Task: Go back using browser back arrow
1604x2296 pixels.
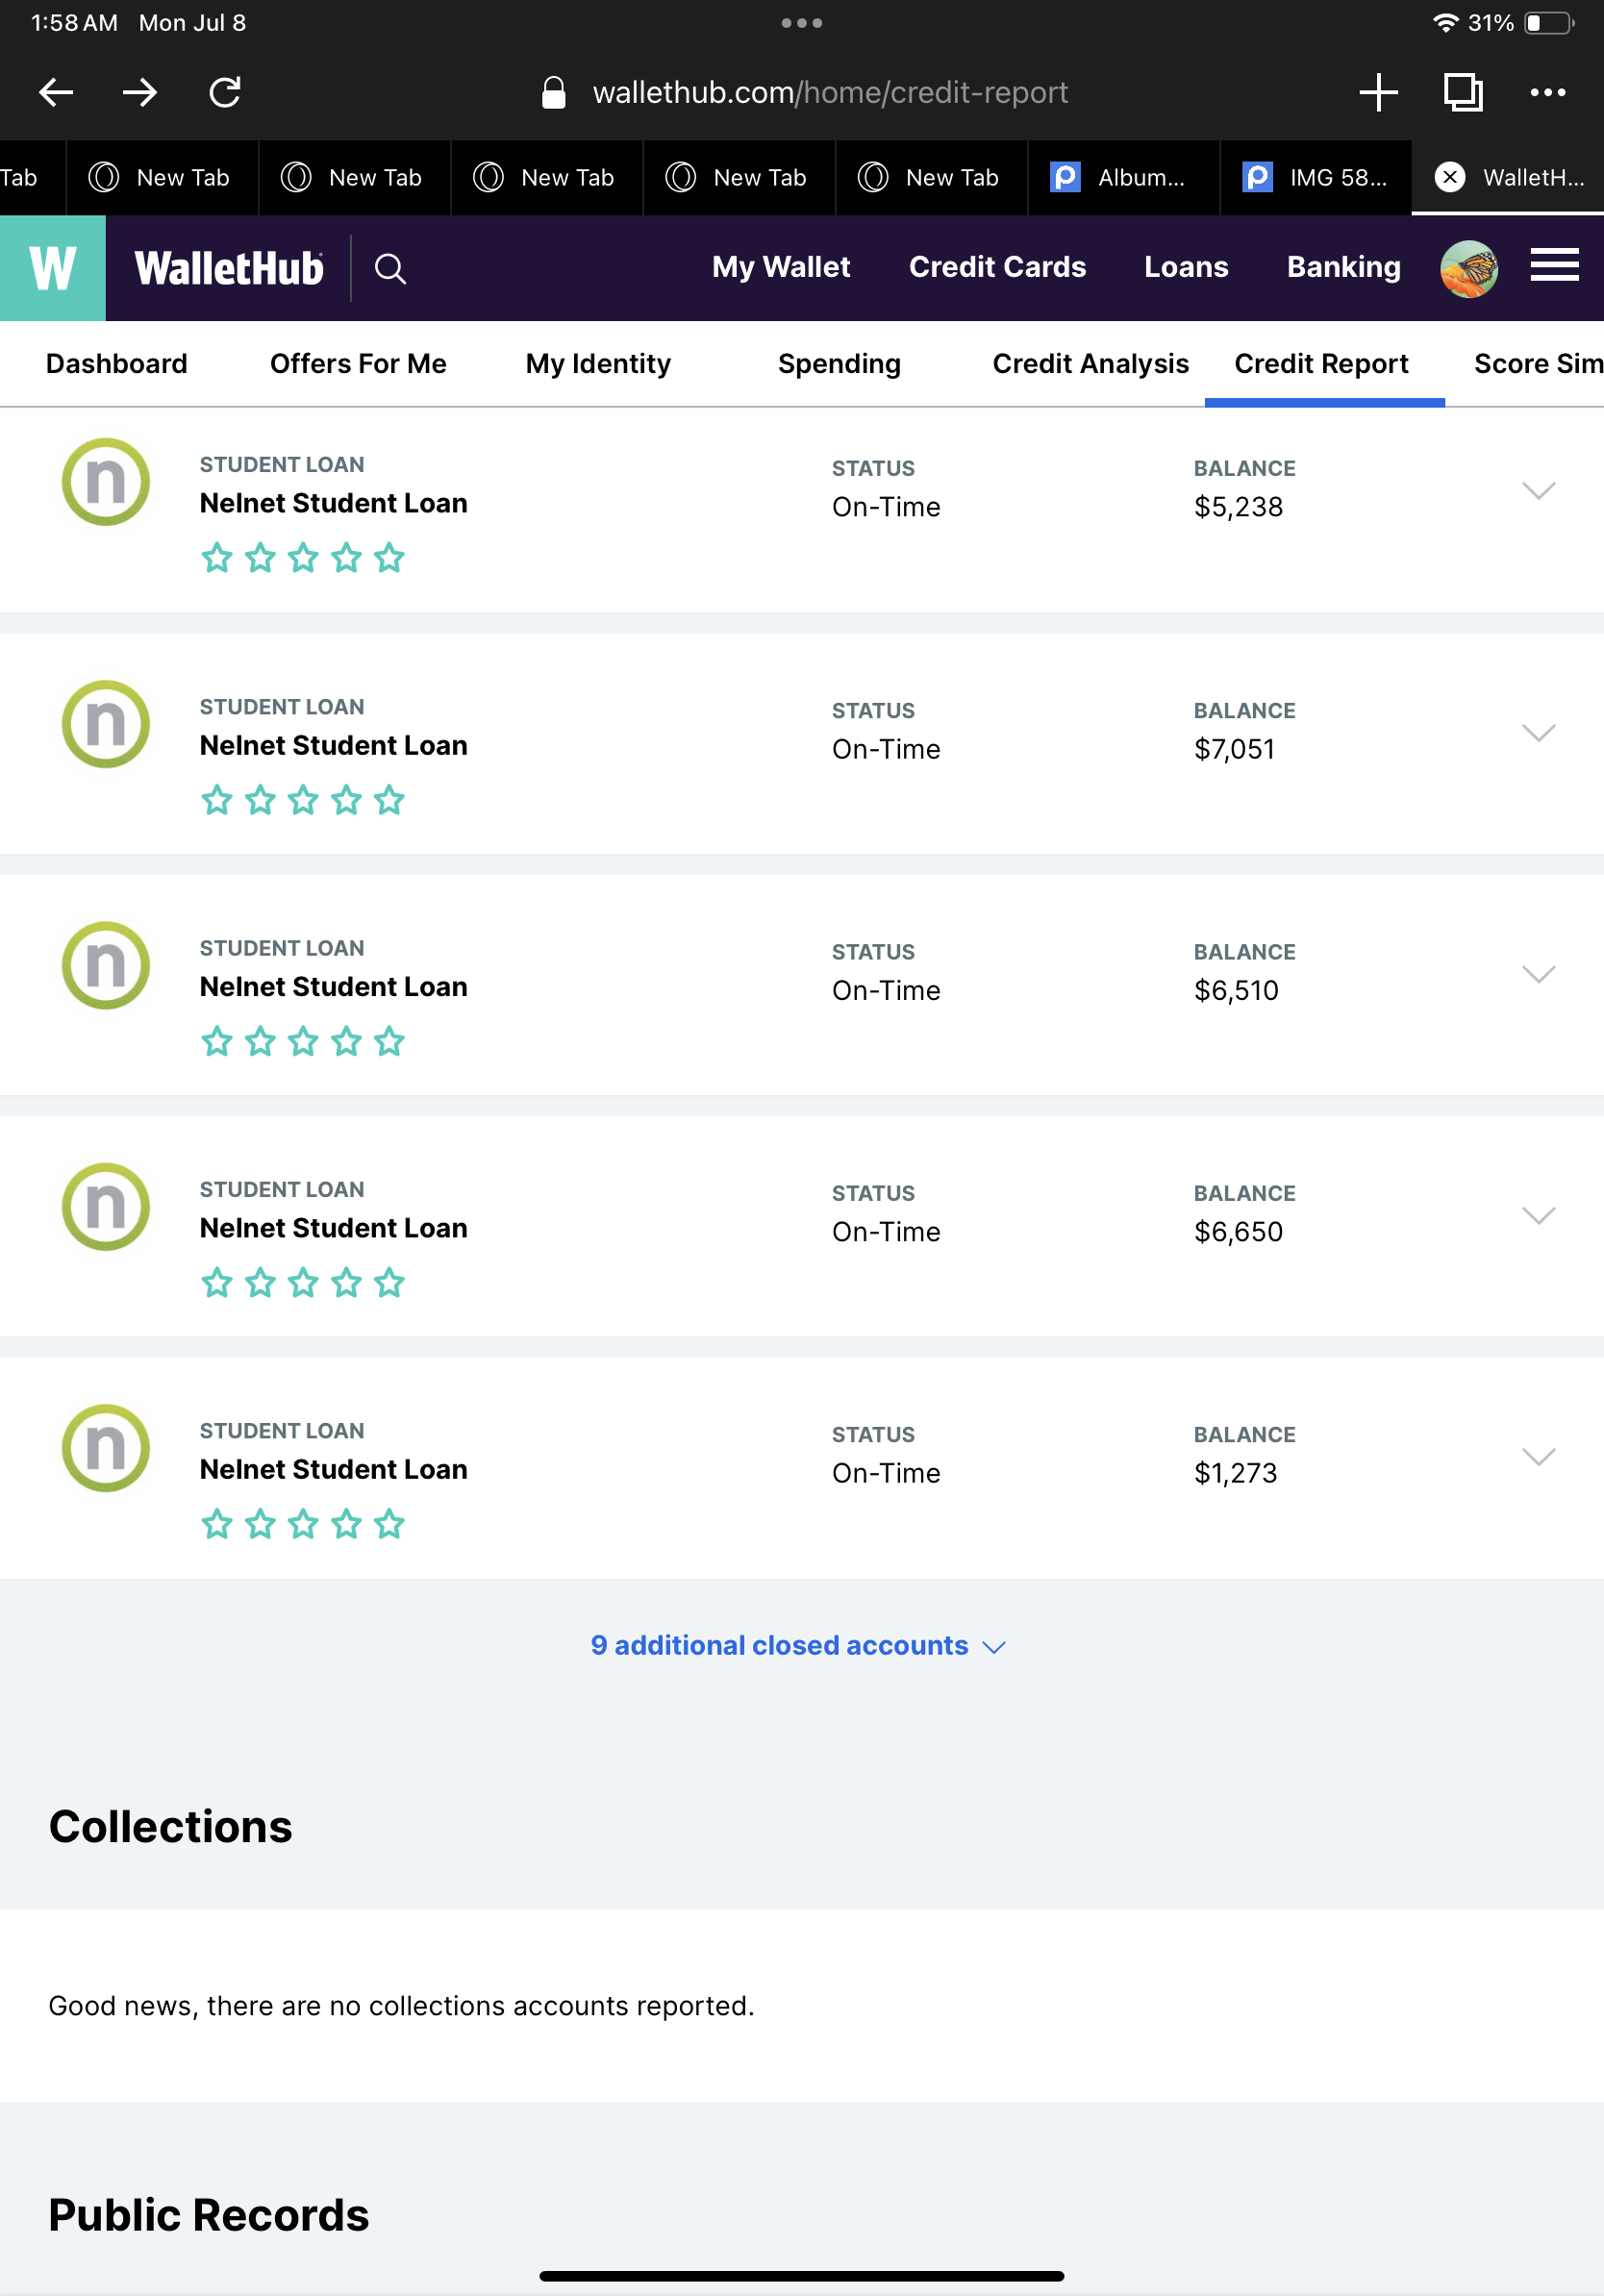Action: [56, 92]
